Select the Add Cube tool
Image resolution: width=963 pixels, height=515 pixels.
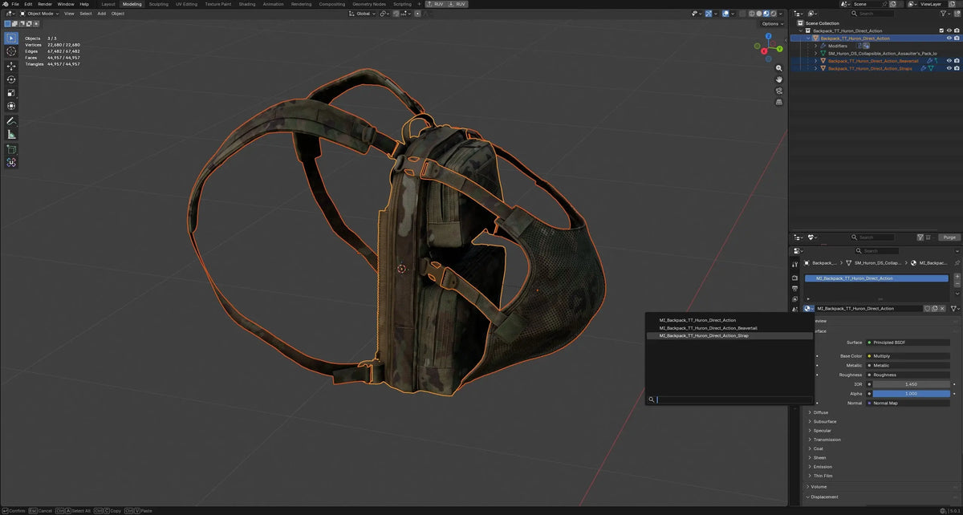tap(11, 149)
